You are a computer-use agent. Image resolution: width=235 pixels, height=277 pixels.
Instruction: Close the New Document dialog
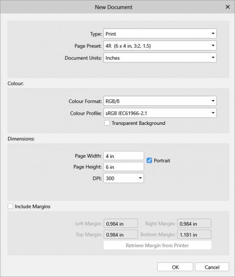tap(228, 7)
